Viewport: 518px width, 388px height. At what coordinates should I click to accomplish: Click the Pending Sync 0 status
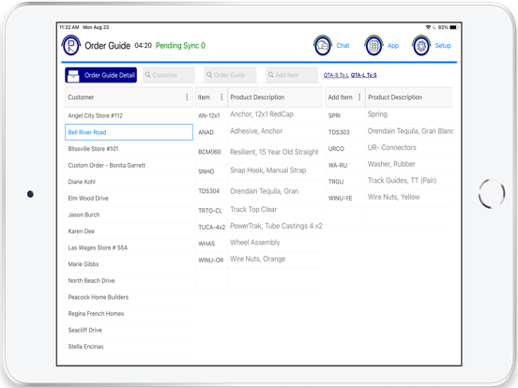pyautogui.click(x=180, y=46)
